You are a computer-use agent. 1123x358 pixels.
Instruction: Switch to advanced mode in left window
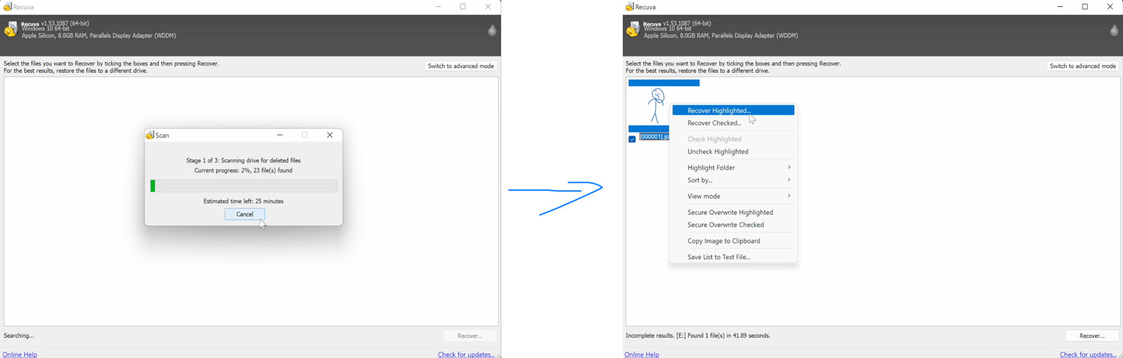tap(460, 66)
